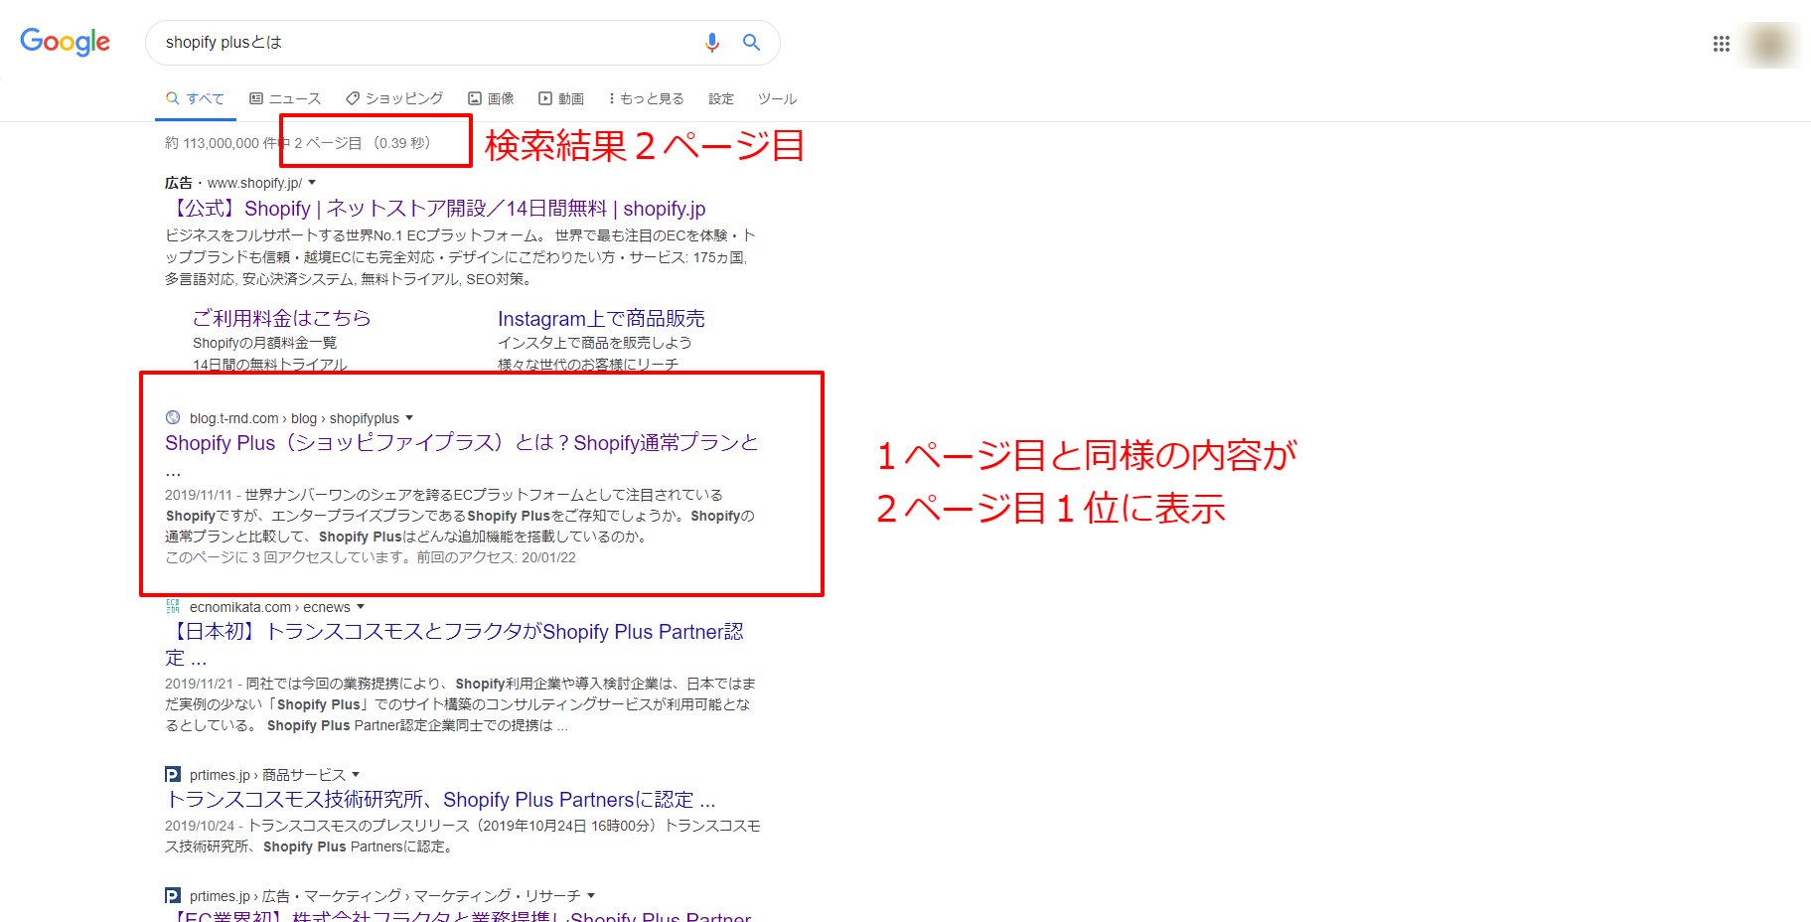Expand the dropdown arrow next to www.shopify.jp/

coord(312,183)
